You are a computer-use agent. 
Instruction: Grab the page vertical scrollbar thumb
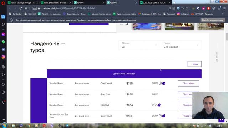227,37
